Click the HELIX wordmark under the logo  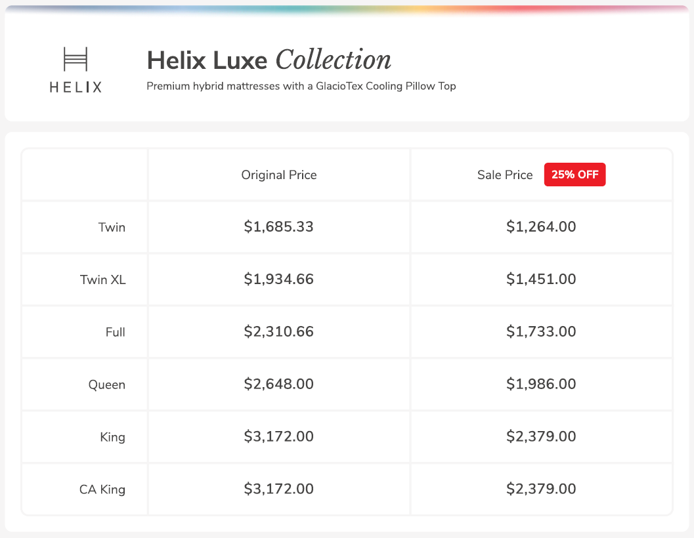click(x=76, y=87)
